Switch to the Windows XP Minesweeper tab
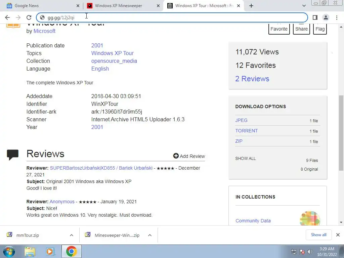Image resolution: width=344 pixels, height=258 pixels. 123,6
